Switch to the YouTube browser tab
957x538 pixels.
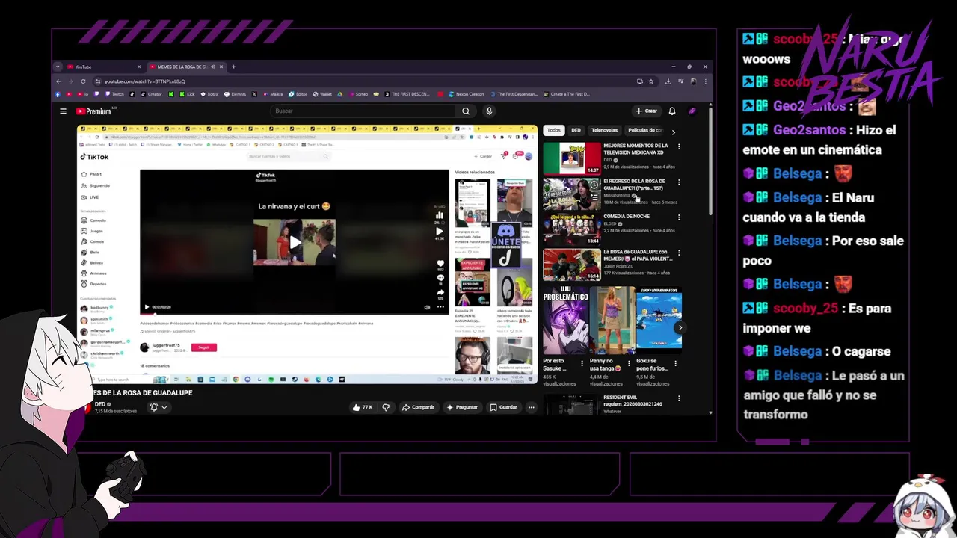(102, 67)
